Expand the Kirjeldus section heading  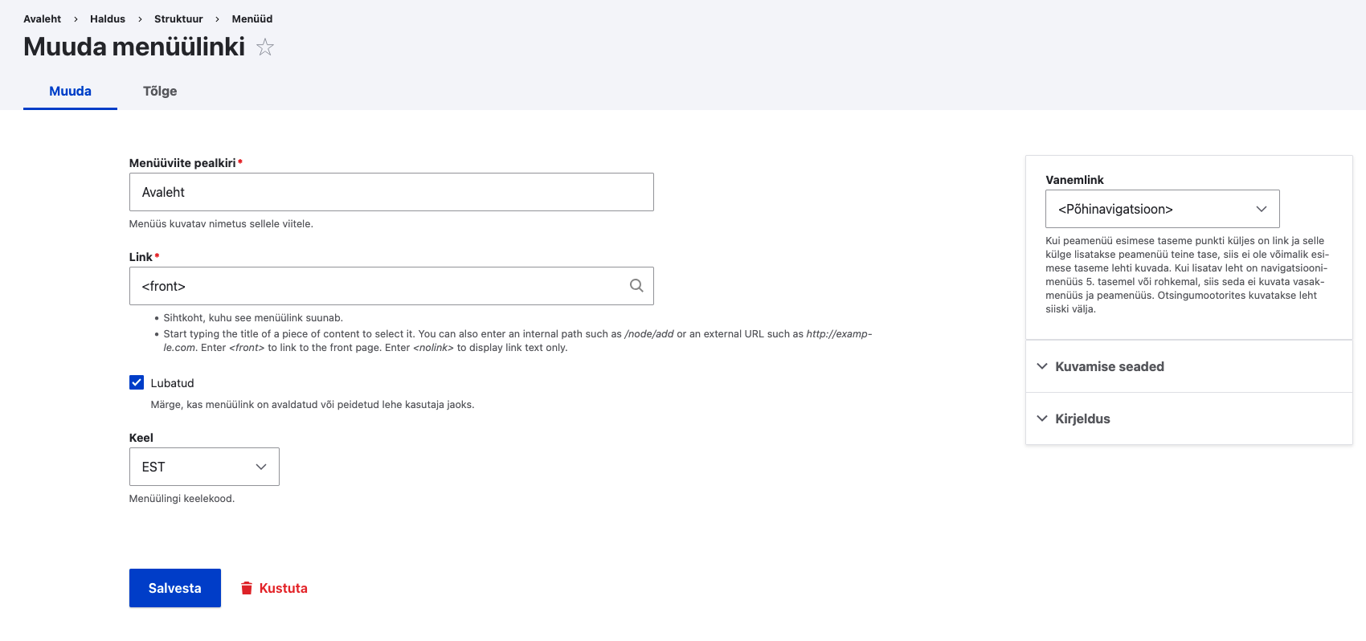click(x=1082, y=418)
